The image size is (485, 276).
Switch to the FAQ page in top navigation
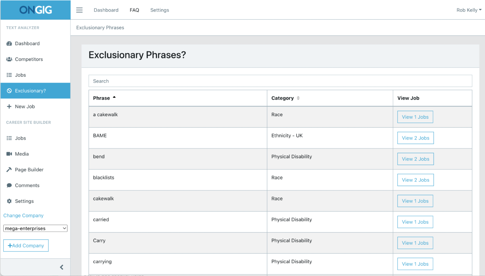[134, 10]
